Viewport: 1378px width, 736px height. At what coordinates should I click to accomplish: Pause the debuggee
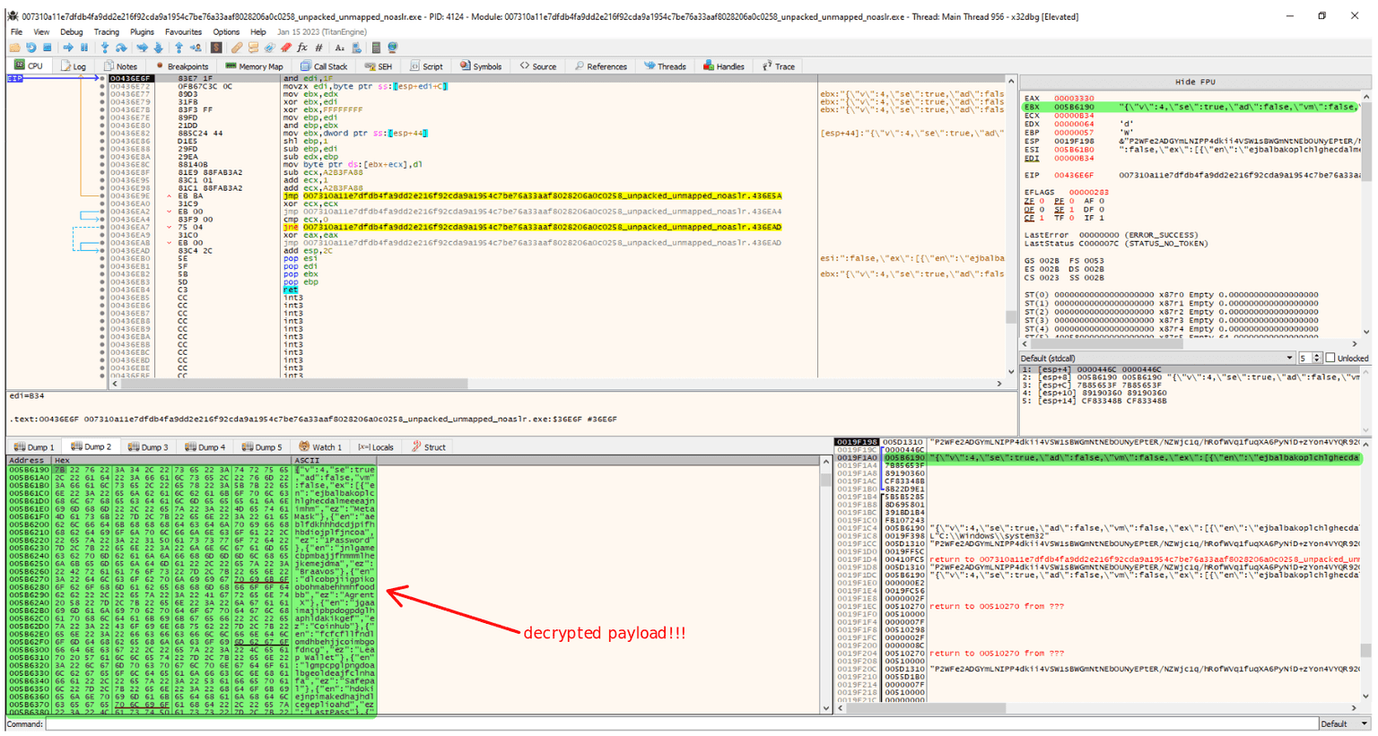point(84,47)
